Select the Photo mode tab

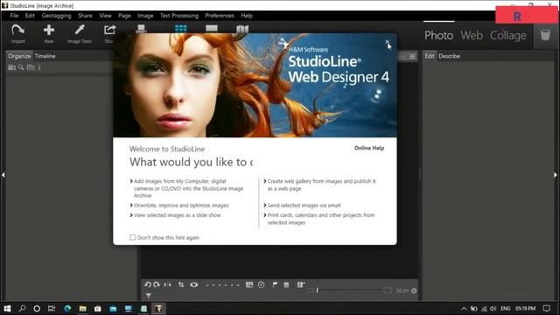pos(439,35)
